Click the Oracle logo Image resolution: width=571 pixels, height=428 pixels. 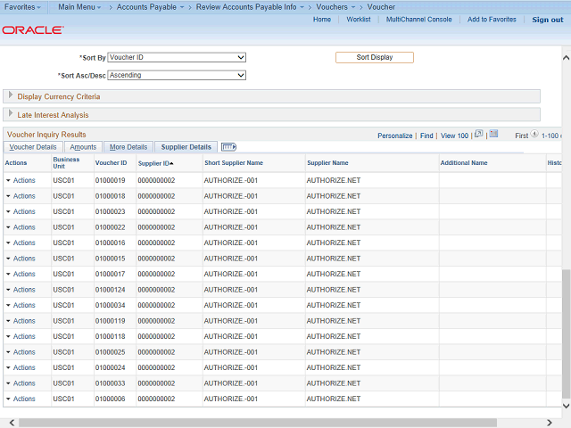[32, 29]
